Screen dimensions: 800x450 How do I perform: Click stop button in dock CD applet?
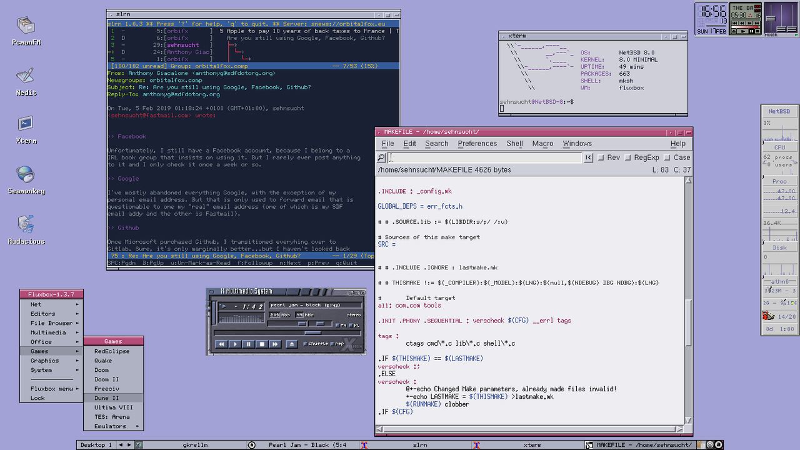(x=757, y=31)
